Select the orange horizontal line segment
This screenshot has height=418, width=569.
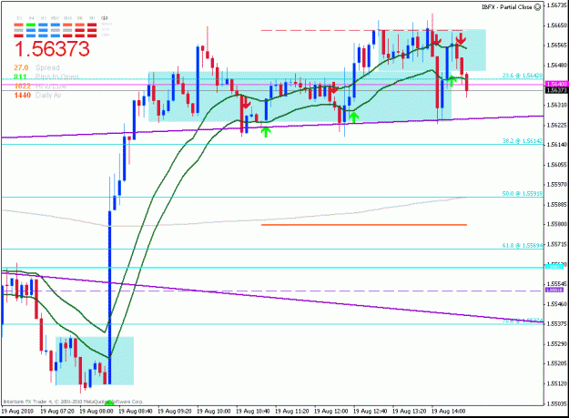tap(364, 225)
